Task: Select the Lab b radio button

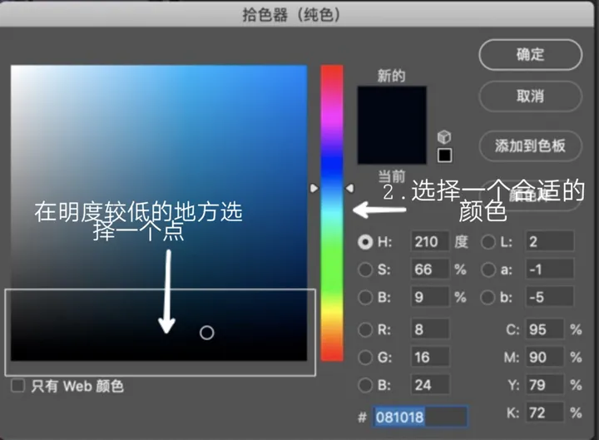Action: [488, 297]
